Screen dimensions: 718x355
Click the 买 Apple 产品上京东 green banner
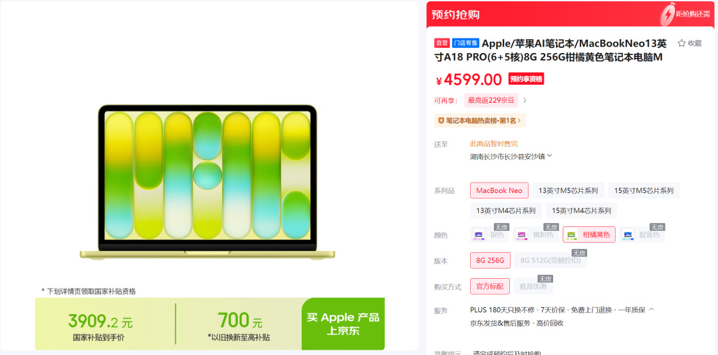pyautogui.click(x=343, y=324)
